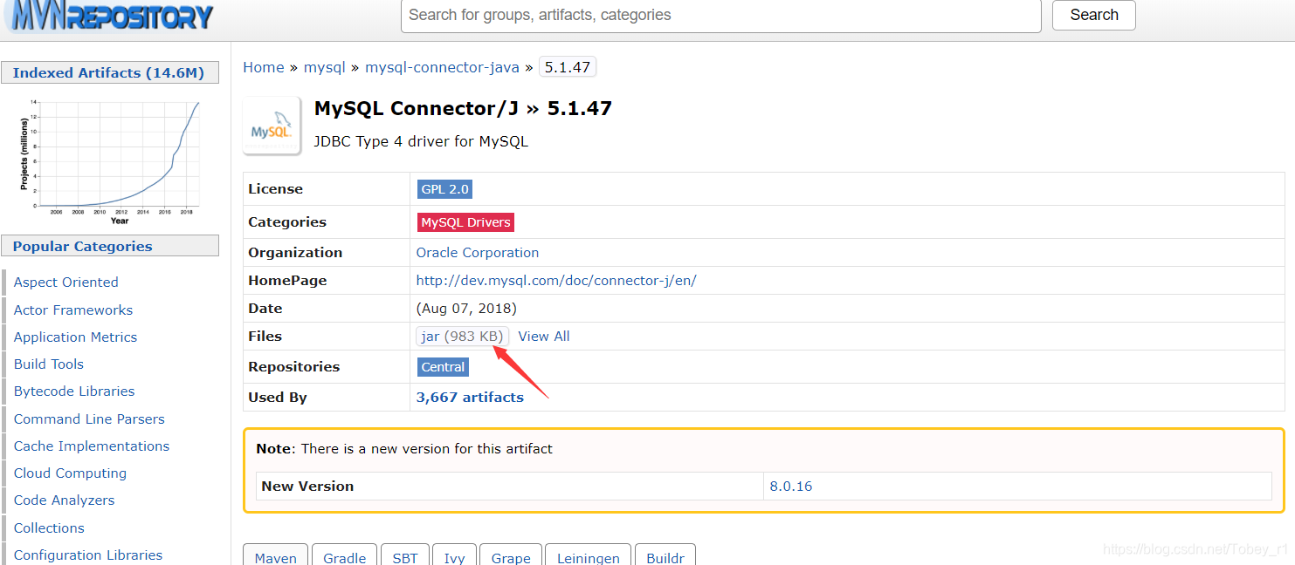
Task: Click the License row label
Action: click(276, 189)
